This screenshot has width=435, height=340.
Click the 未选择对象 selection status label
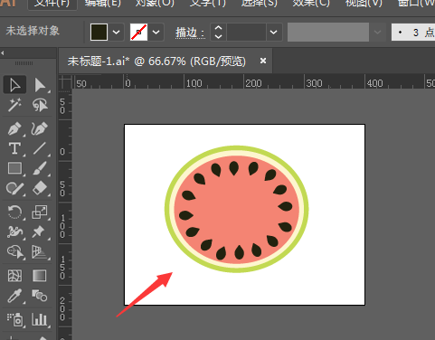[x=33, y=31]
